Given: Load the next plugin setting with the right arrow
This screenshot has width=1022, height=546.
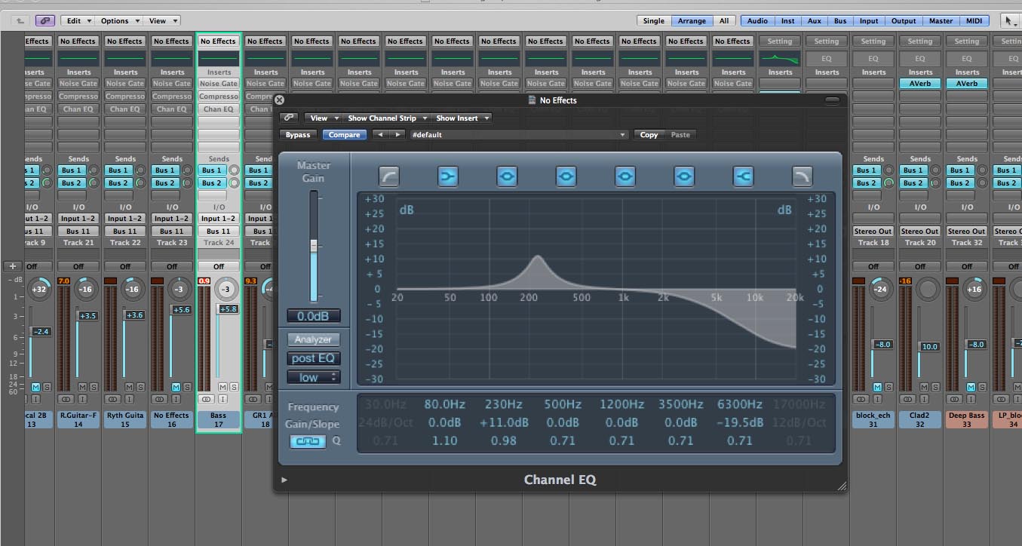Looking at the screenshot, I should (x=397, y=135).
